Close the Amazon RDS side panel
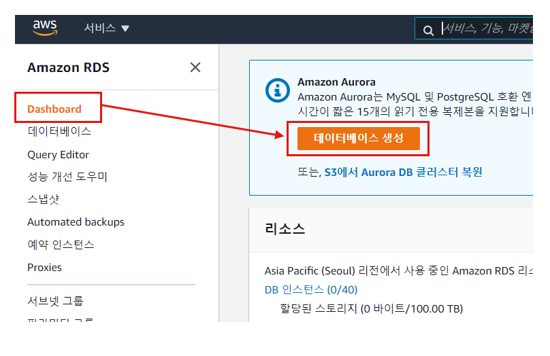Viewport: 550px width, 356px height. (x=195, y=67)
